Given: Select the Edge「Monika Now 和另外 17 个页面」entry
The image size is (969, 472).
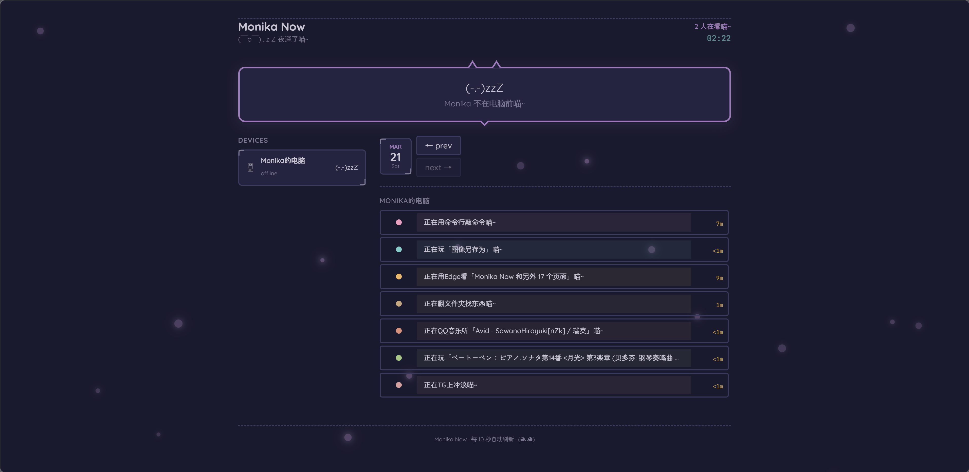Looking at the screenshot, I should 554,276.
